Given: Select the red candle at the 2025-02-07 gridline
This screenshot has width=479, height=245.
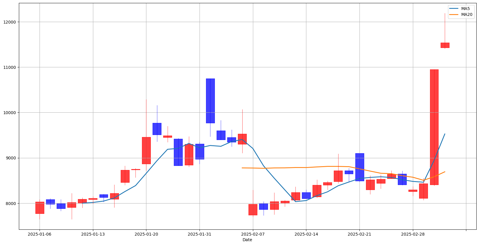Looking at the screenshot, I should click(253, 210).
